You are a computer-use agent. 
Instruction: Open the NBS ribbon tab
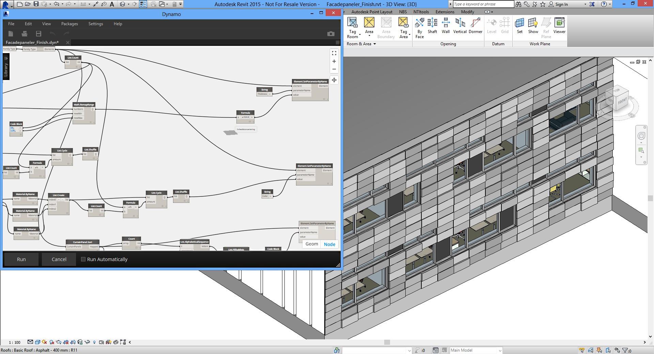[403, 12]
